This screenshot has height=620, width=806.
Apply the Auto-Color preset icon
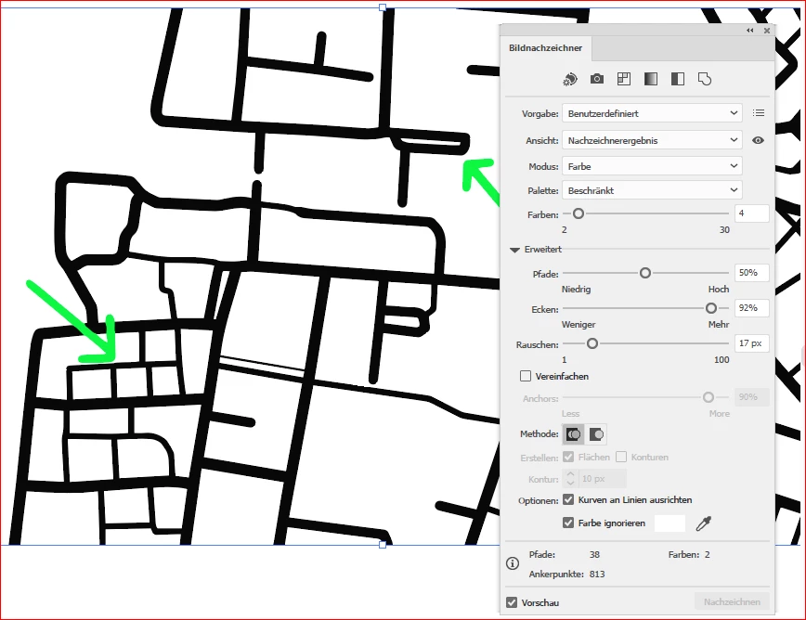coord(569,79)
